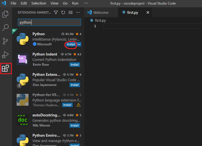Click first.py in the breadcrumb
202x146 pixels.
[100, 20]
